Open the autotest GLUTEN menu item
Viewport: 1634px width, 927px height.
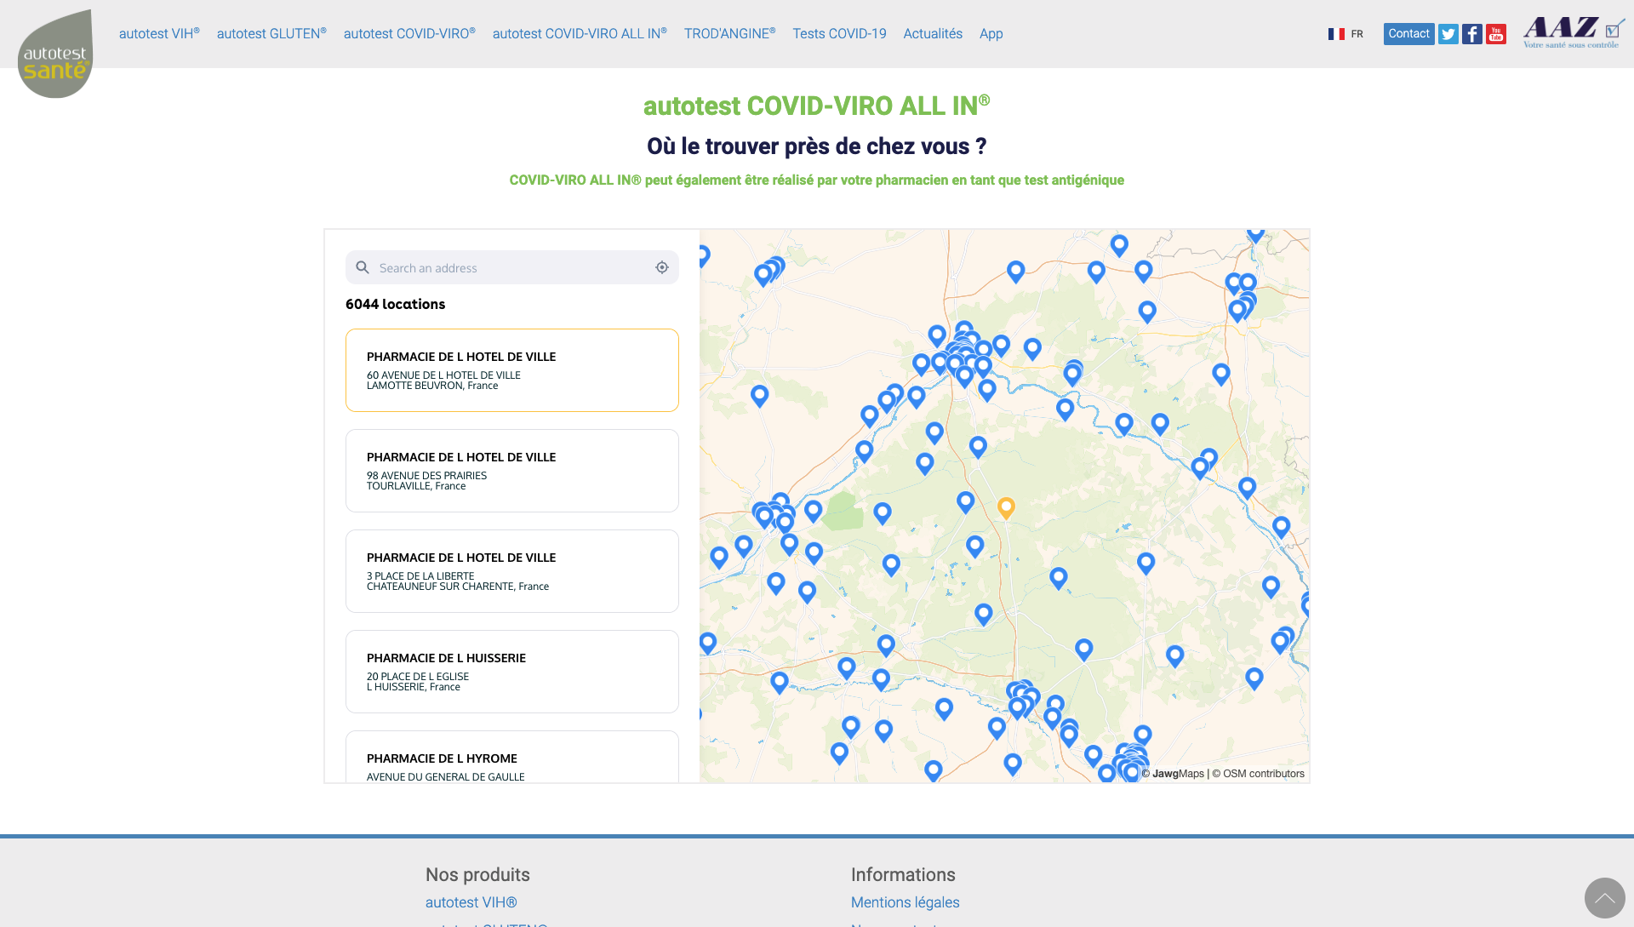(x=271, y=34)
